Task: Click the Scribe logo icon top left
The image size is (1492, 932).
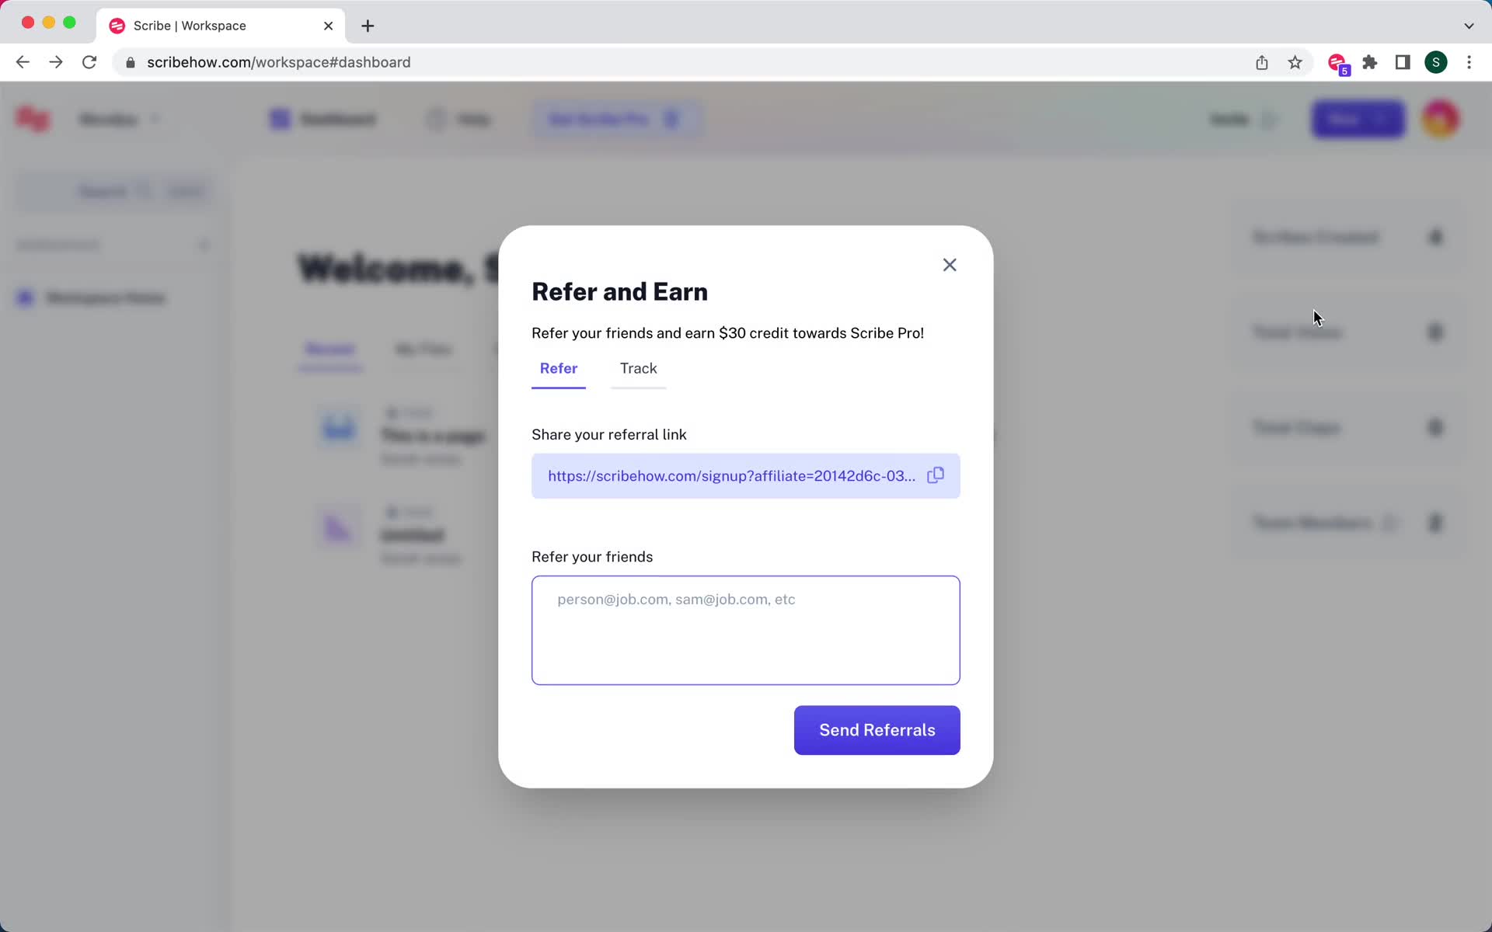Action: point(33,119)
